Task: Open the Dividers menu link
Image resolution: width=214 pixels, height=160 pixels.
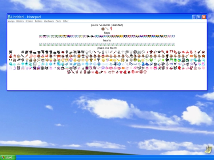Action: [x=29, y=21]
